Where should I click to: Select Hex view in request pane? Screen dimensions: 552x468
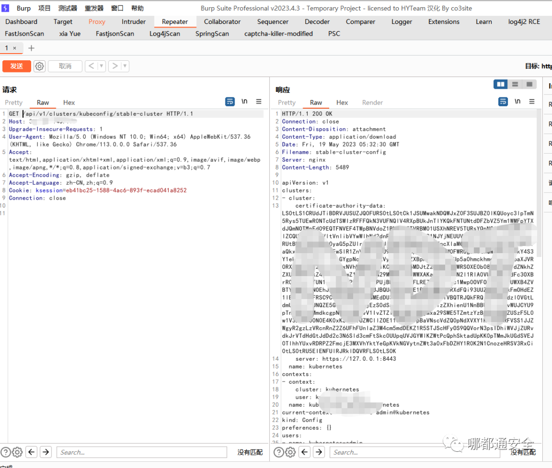(x=69, y=103)
